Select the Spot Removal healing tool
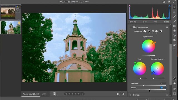This screenshot has height=100, width=178. (x=174, y=17)
